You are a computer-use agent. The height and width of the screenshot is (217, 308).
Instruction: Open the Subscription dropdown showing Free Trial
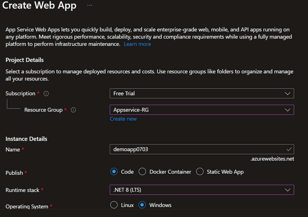click(x=202, y=93)
